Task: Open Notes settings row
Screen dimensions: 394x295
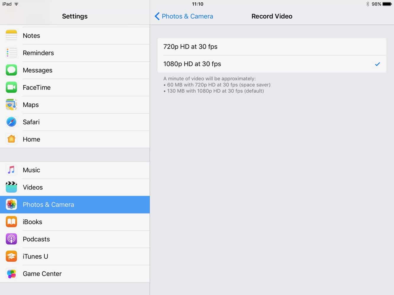Action: [75, 35]
